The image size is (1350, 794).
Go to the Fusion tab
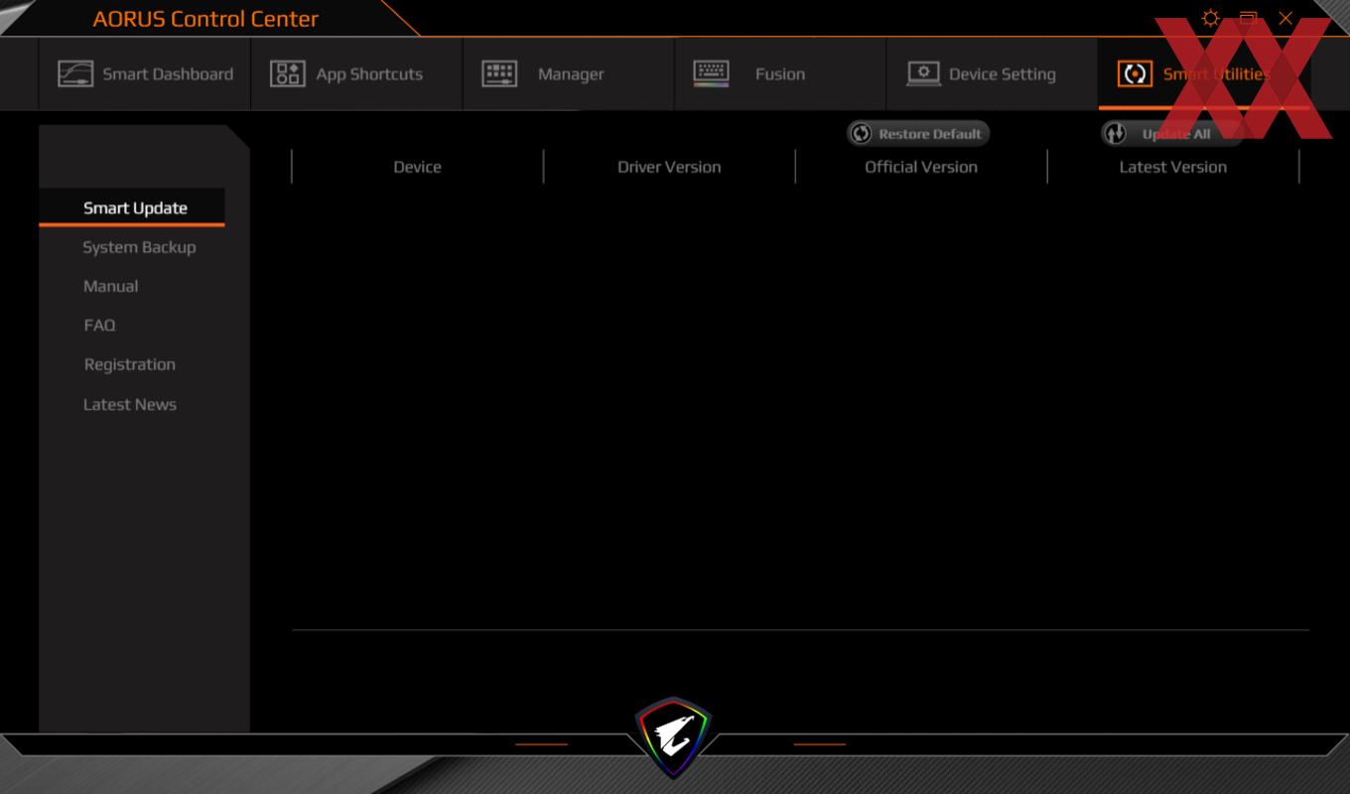780,74
